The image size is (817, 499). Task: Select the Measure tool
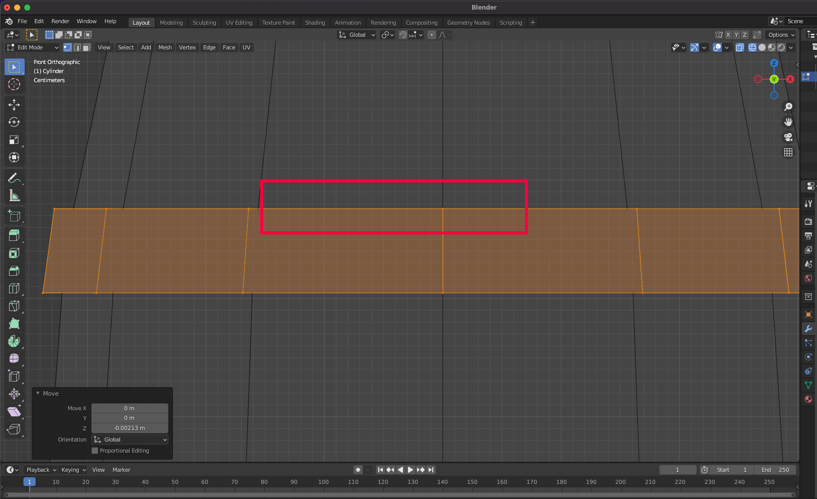pyautogui.click(x=14, y=196)
